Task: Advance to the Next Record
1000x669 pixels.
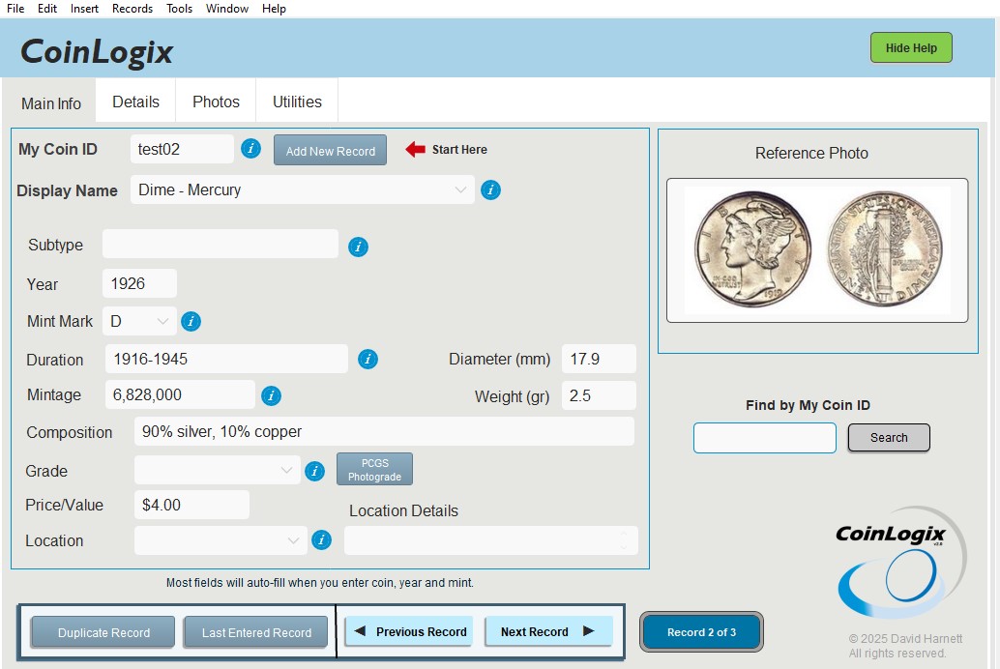Action: (548, 631)
